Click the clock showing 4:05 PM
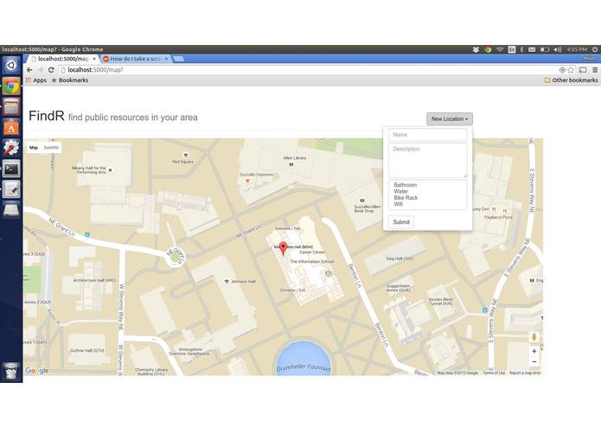The height and width of the screenshot is (427, 601). point(577,49)
